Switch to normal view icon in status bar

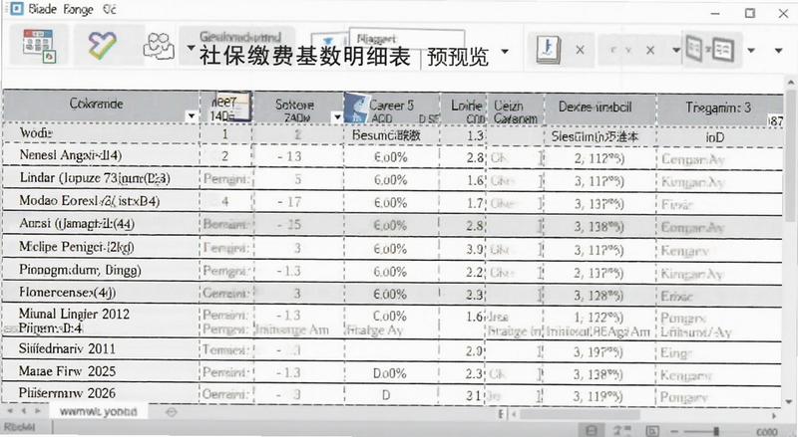point(592,430)
